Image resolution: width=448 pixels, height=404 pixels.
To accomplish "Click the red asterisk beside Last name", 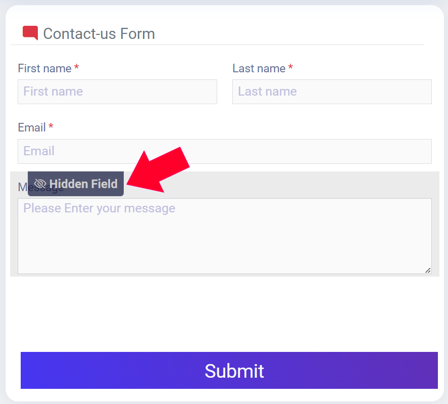I will [290, 68].
